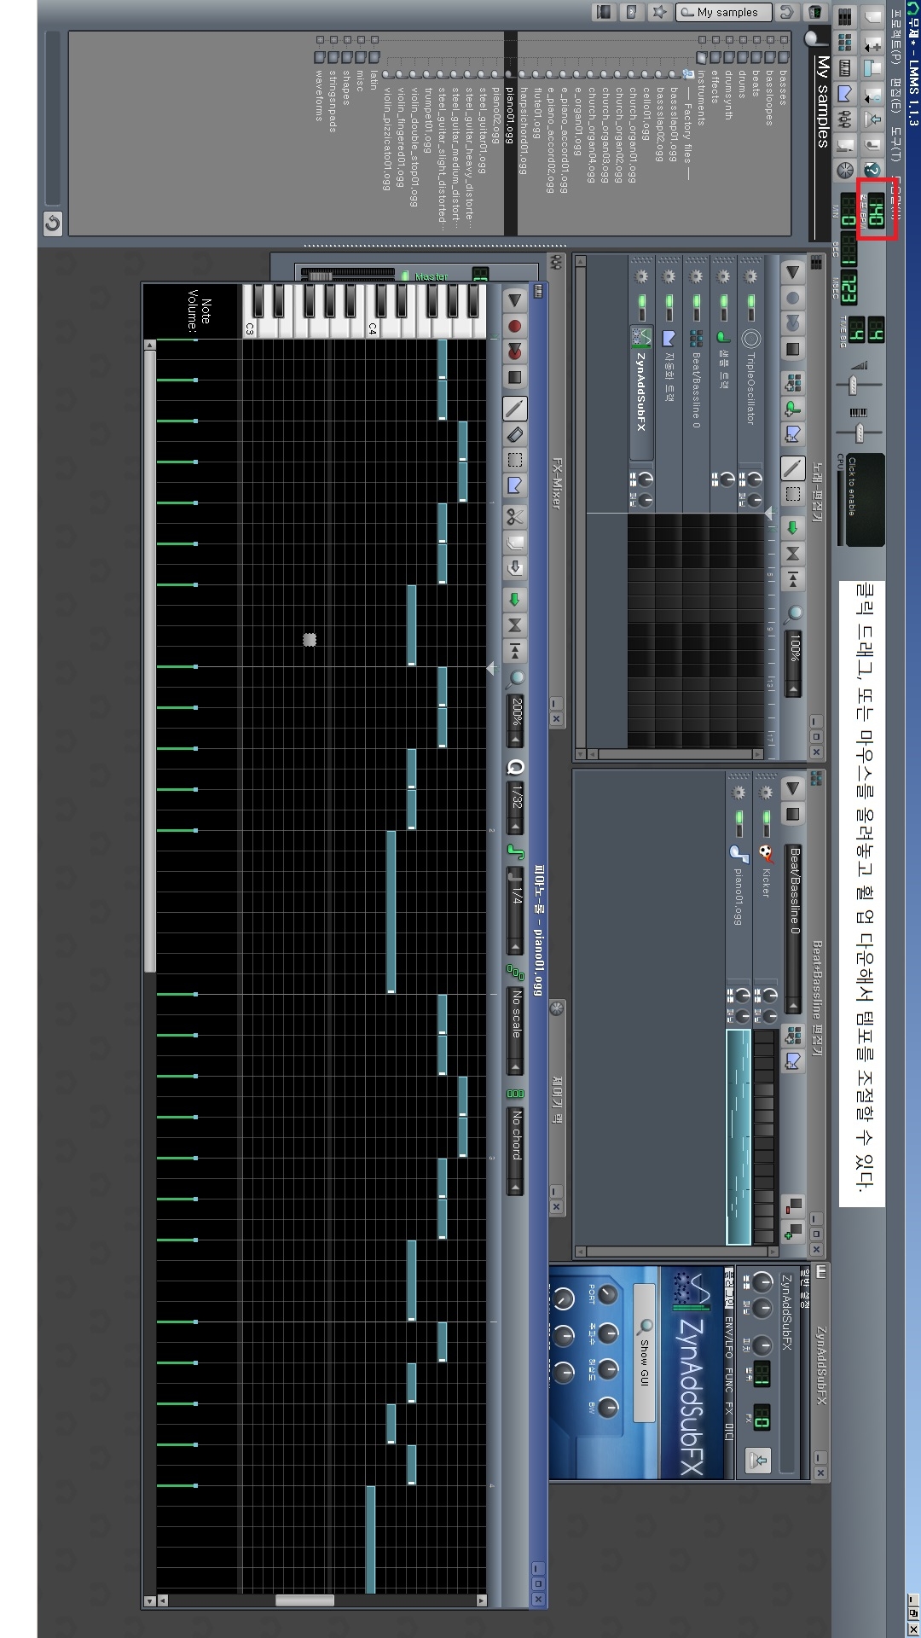Click the scissors cut icon in Piano Roll
Screen dimensions: 921x1638
click(515, 516)
